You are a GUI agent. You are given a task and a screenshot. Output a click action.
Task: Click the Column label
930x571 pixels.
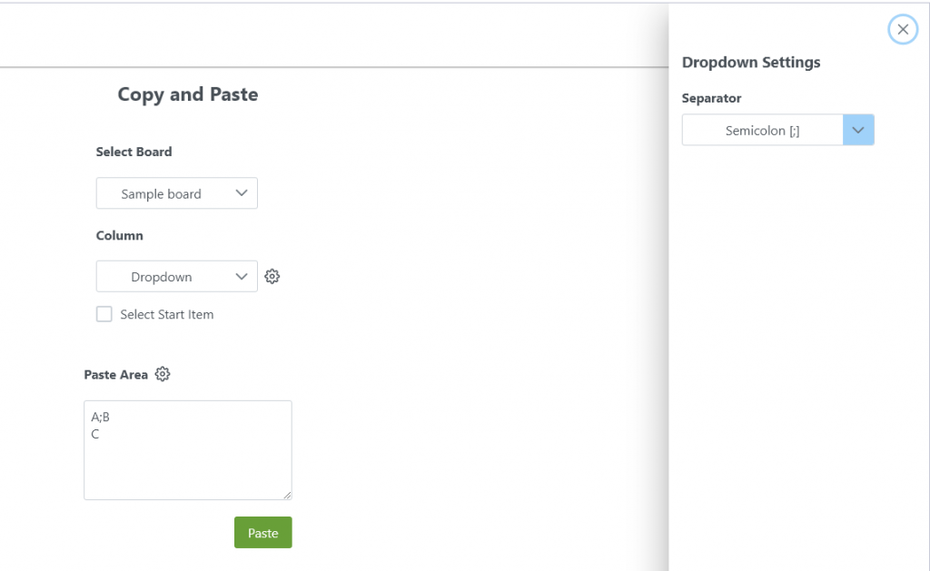pyautogui.click(x=119, y=235)
